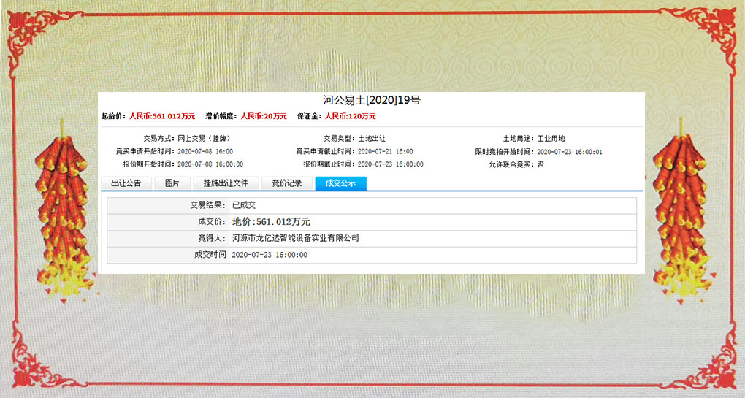Click the 保证金 value 人民币:120万元
745x398 pixels.
(x=351, y=116)
